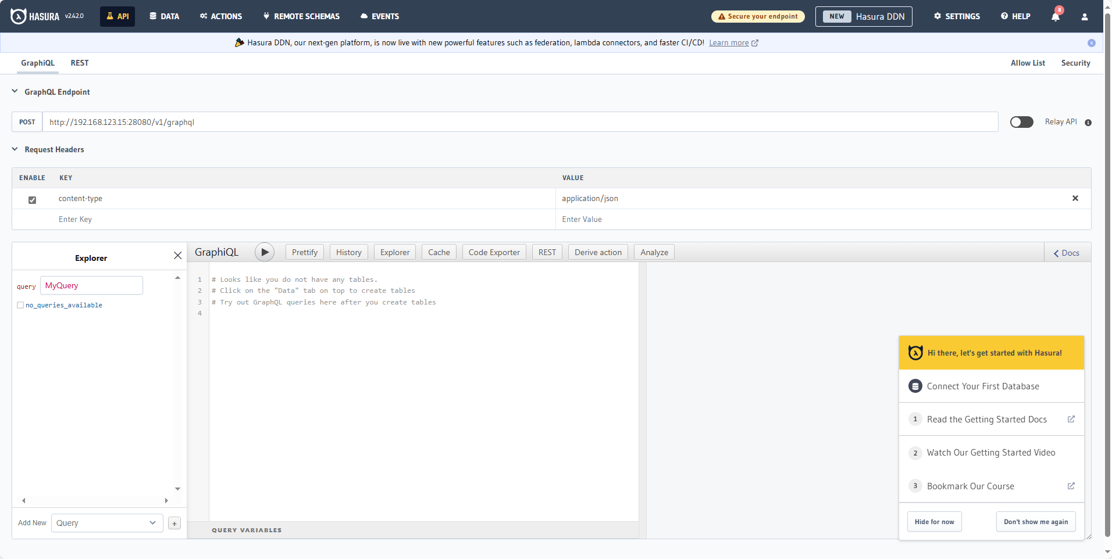Viewport: 1112px width, 559px height.
Task: Click the Cache toolbar button
Action: 439,252
